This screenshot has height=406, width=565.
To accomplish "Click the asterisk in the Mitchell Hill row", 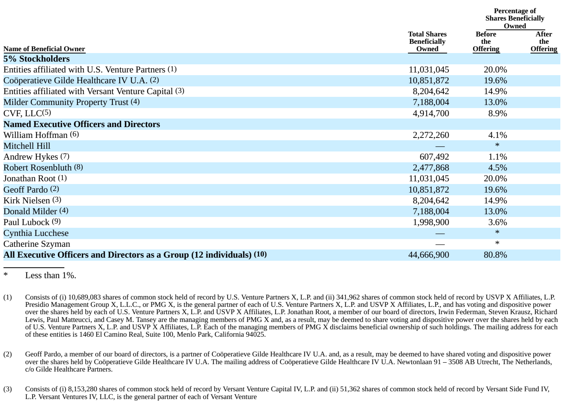I will point(497,145).
